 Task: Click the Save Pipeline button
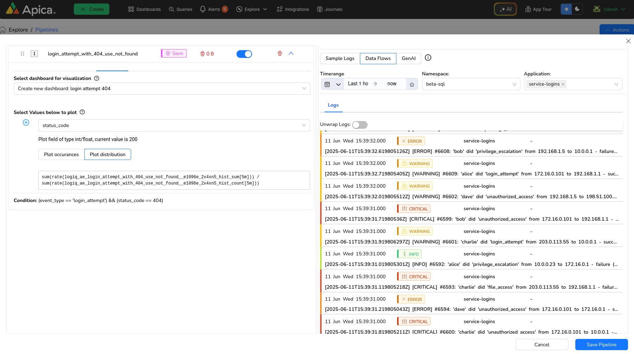[601, 345]
